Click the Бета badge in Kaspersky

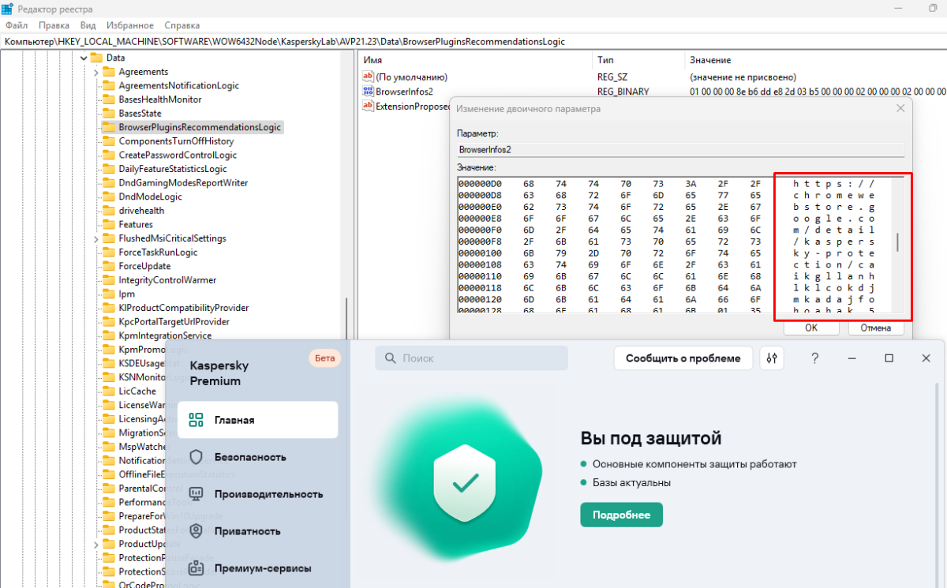[x=325, y=358]
